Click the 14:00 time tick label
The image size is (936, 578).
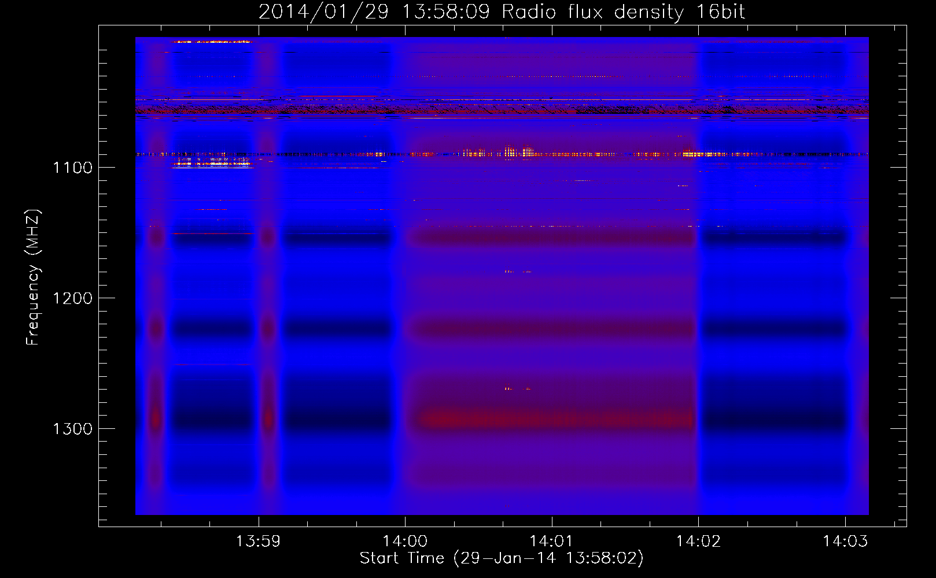[x=405, y=541]
